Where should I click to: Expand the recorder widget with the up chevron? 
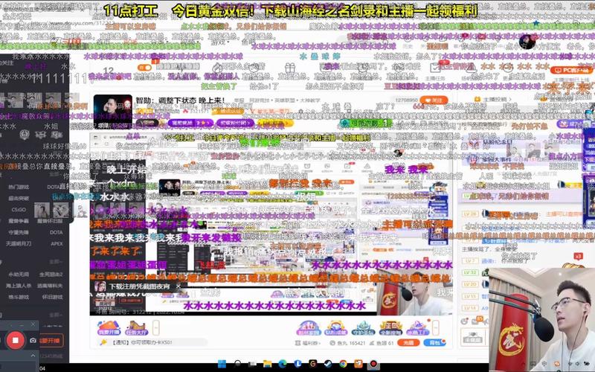click(x=33, y=356)
